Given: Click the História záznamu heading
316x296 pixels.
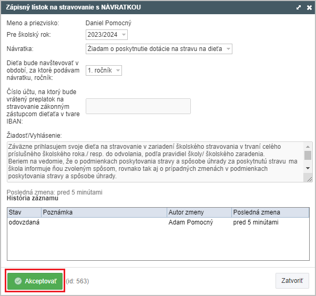Looking at the screenshot, I should click(x=33, y=198).
